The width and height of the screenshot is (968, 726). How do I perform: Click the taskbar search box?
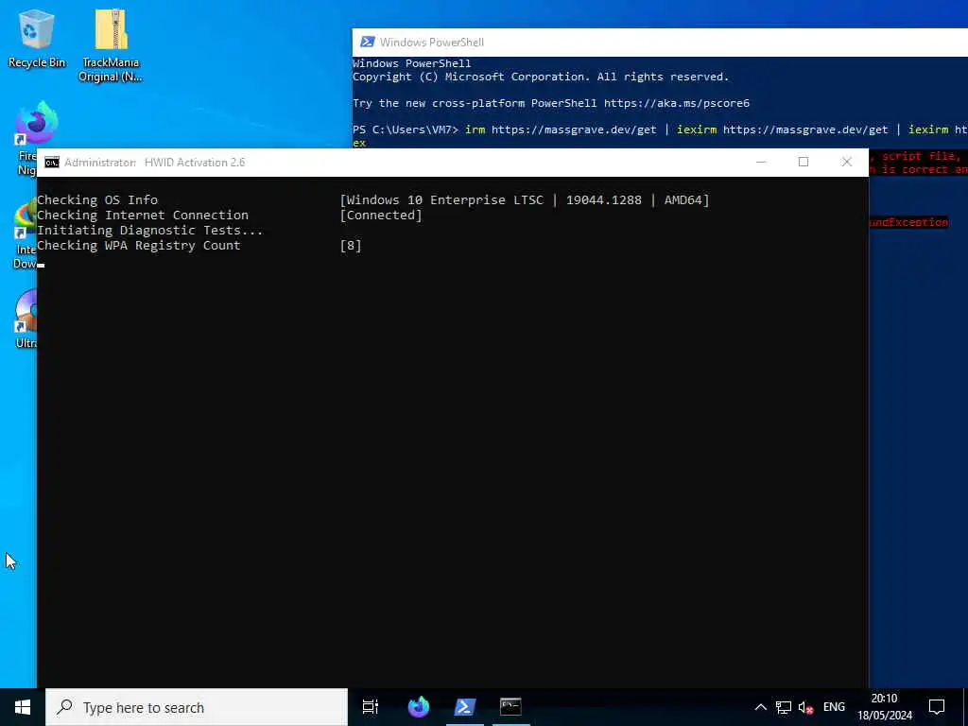197,707
